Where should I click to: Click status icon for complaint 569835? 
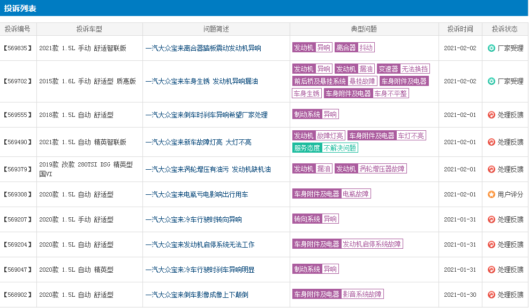click(x=491, y=48)
